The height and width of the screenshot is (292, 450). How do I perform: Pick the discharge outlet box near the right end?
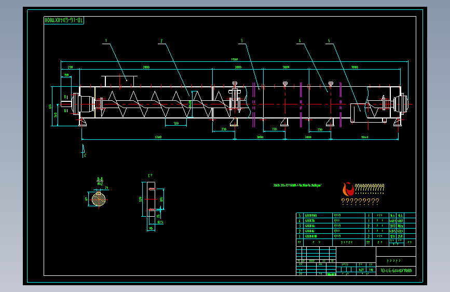[x=368, y=113]
